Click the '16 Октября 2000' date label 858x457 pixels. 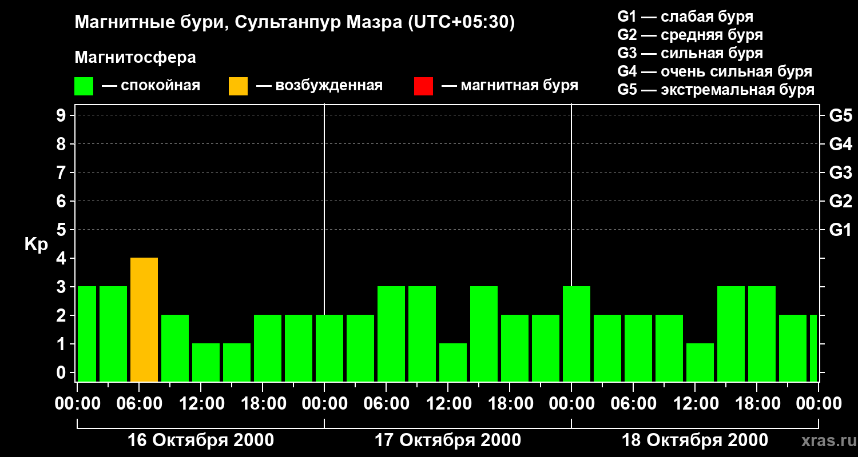point(200,440)
